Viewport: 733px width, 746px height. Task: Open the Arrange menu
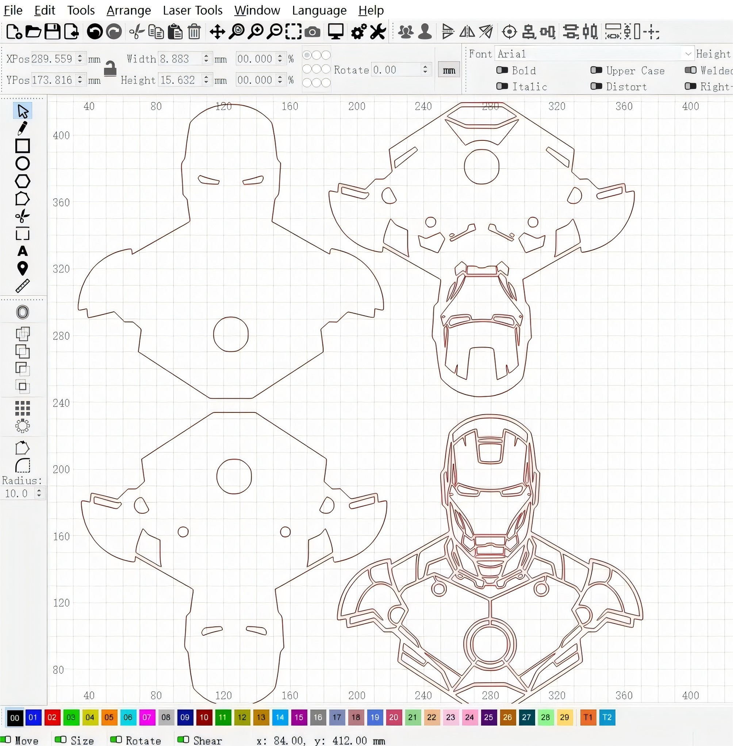128,10
